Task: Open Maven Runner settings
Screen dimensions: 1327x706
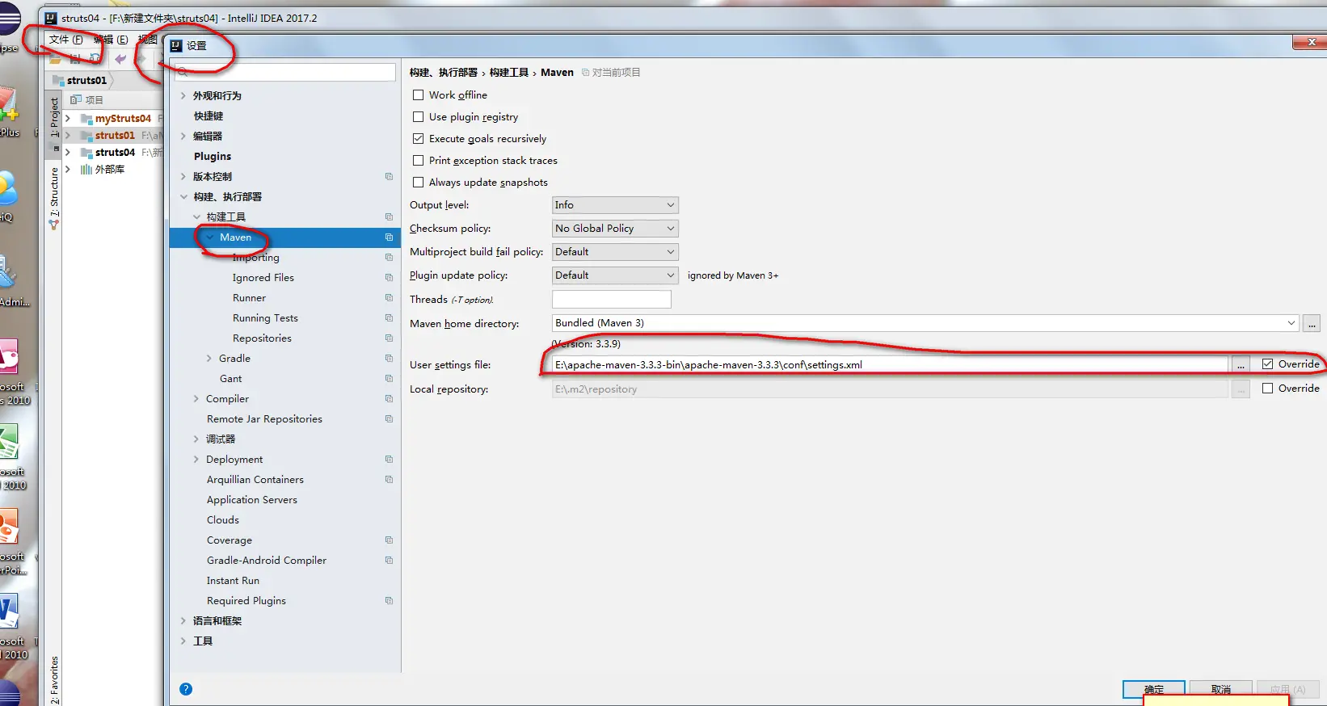Action: point(249,297)
